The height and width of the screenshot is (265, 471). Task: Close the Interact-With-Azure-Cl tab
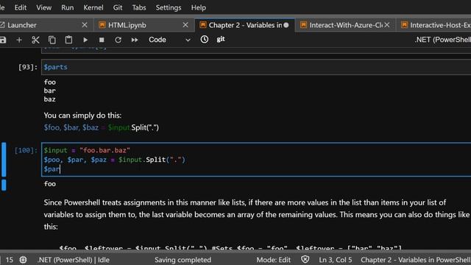point(387,25)
